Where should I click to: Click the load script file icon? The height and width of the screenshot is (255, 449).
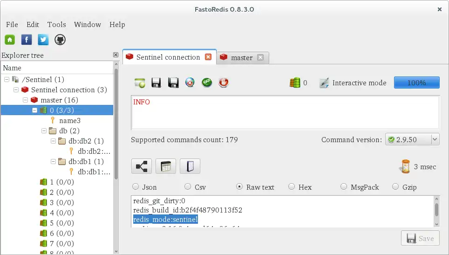(139, 83)
